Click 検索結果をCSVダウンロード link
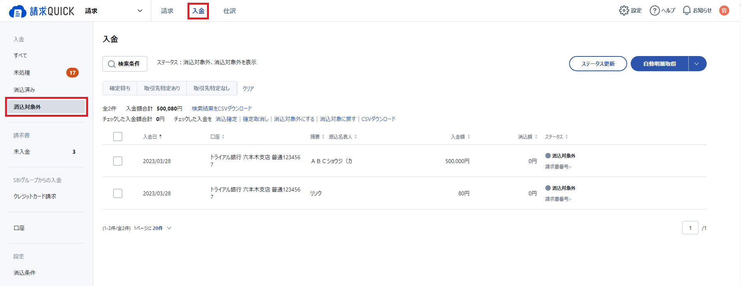The width and height of the screenshot is (741, 286). (222, 109)
